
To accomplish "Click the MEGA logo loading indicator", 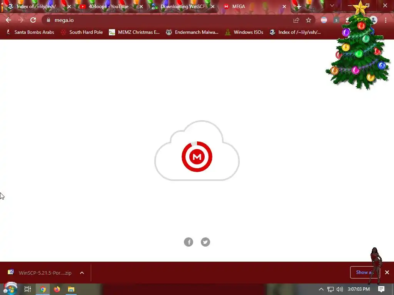I will (x=197, y=157).
